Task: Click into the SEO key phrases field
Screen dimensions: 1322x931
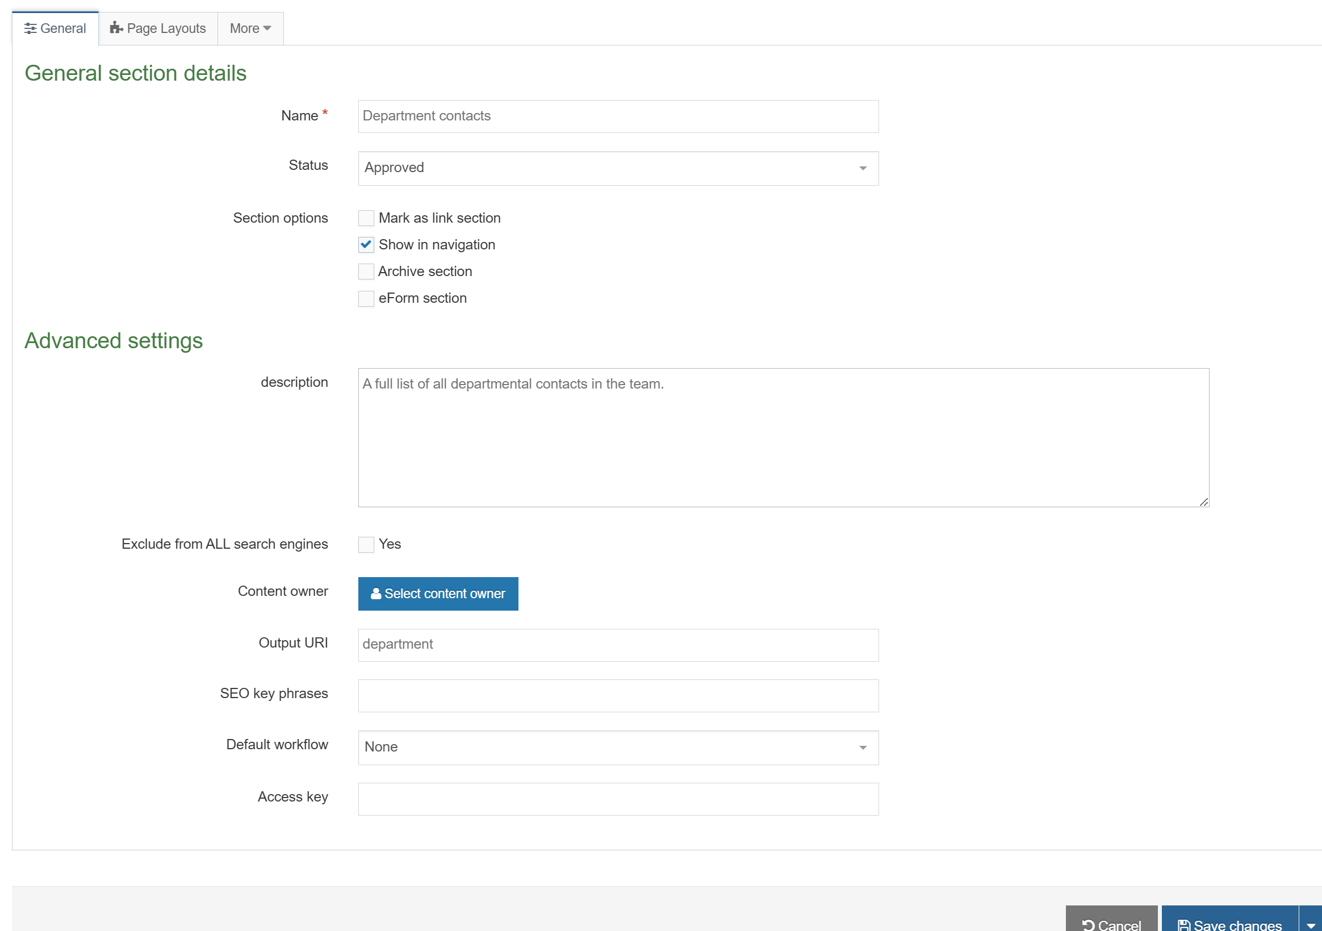Action: click(618, 696)
